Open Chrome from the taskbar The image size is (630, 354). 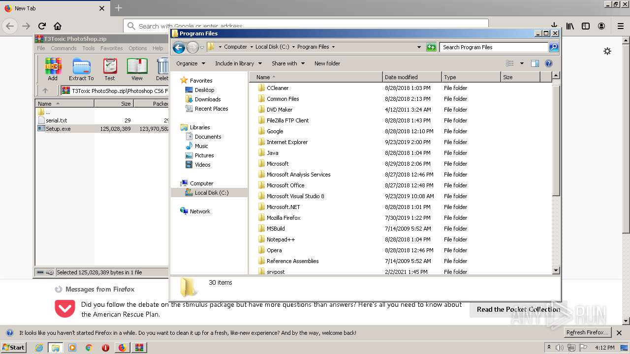(x=89, y=348)
